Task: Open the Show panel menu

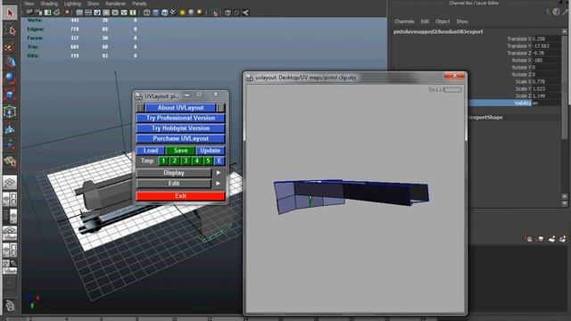Action: coord(93,4)
